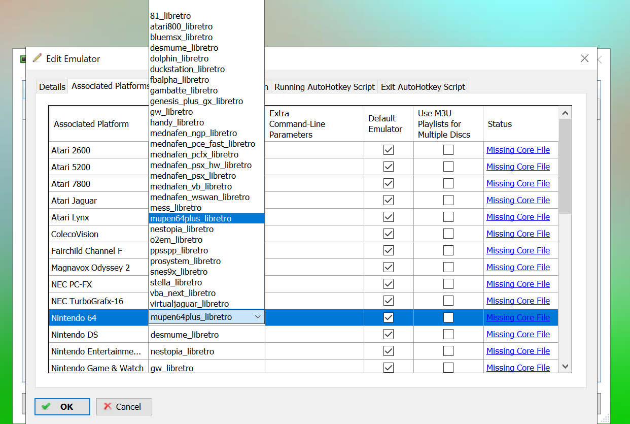Open Missing Core File link for Atari 2600
The image size is (630, 424).
(x=518, y=150)
